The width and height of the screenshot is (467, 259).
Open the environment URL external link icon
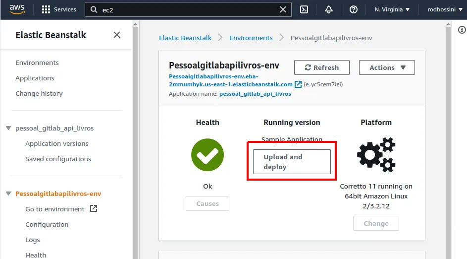point(298,84)
